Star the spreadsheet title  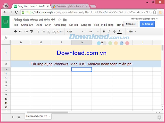coord(59,20)
